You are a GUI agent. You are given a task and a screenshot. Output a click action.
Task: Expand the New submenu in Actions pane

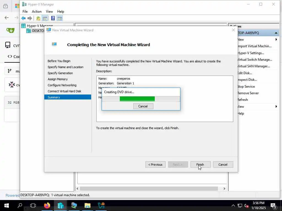click(x=276, y=40)
